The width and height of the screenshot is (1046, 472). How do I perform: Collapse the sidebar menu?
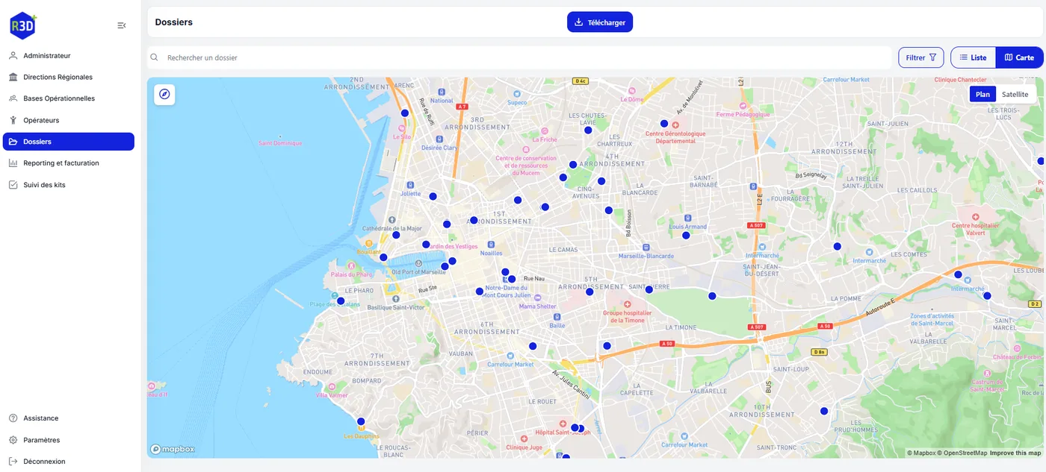(x=122, y=25)
